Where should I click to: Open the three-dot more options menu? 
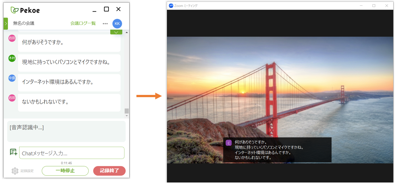(105, 24)
